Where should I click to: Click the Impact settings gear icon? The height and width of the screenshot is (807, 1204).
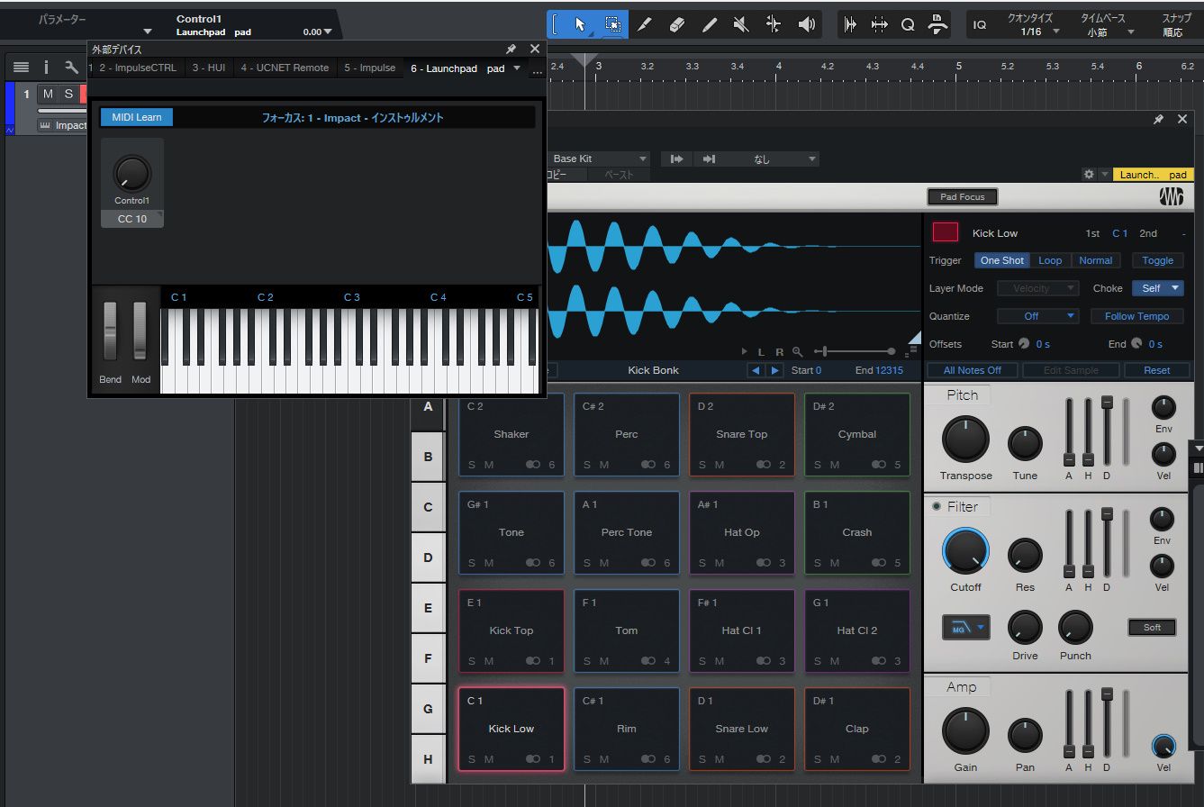[x=1089, y=175]
